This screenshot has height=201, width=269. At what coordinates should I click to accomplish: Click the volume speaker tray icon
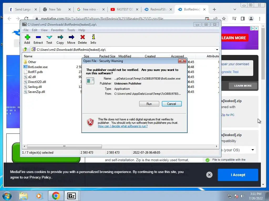[x=242, y=196]
